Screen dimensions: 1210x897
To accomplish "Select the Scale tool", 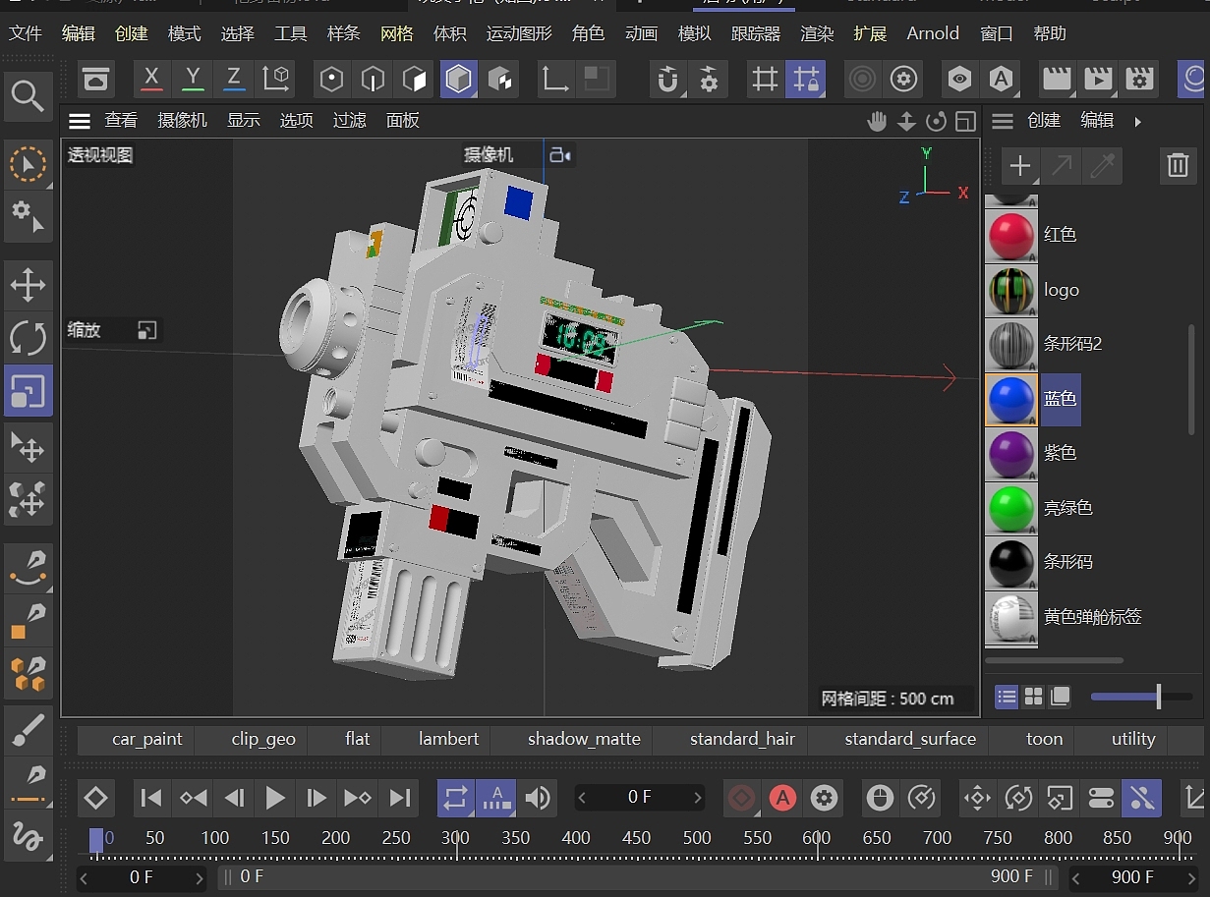I will pyautogui.click(x=28, y=391).
